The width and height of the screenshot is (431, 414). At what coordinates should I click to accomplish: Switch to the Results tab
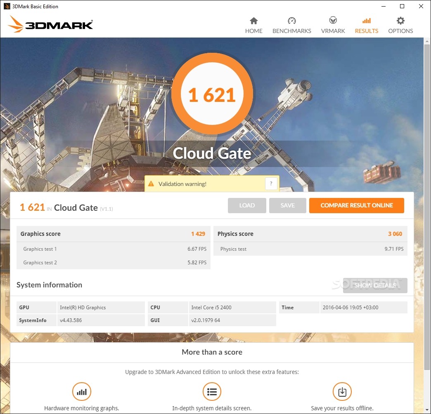click(366, 26)
